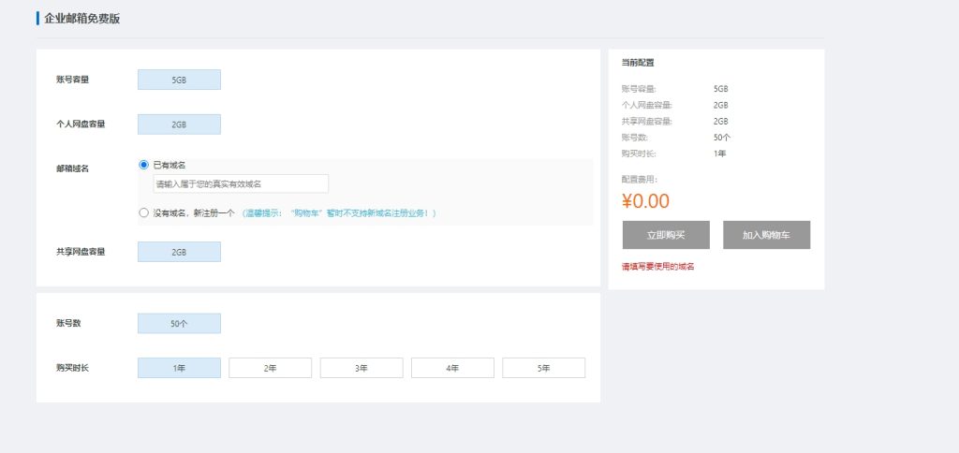Select the 4年 purchase duration
The width and height of the screenshot is (959, 453).
click(x=452, y=368)
